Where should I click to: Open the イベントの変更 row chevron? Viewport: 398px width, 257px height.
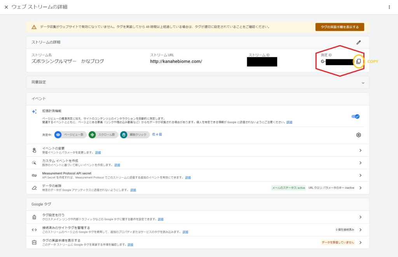(360, 150)
